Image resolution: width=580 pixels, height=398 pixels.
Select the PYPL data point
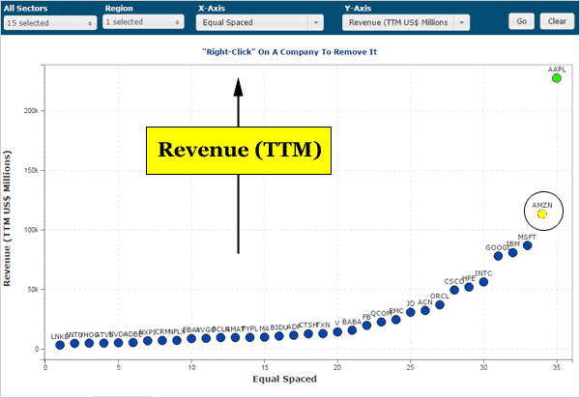pyautogui.click(x=249, y=337)
